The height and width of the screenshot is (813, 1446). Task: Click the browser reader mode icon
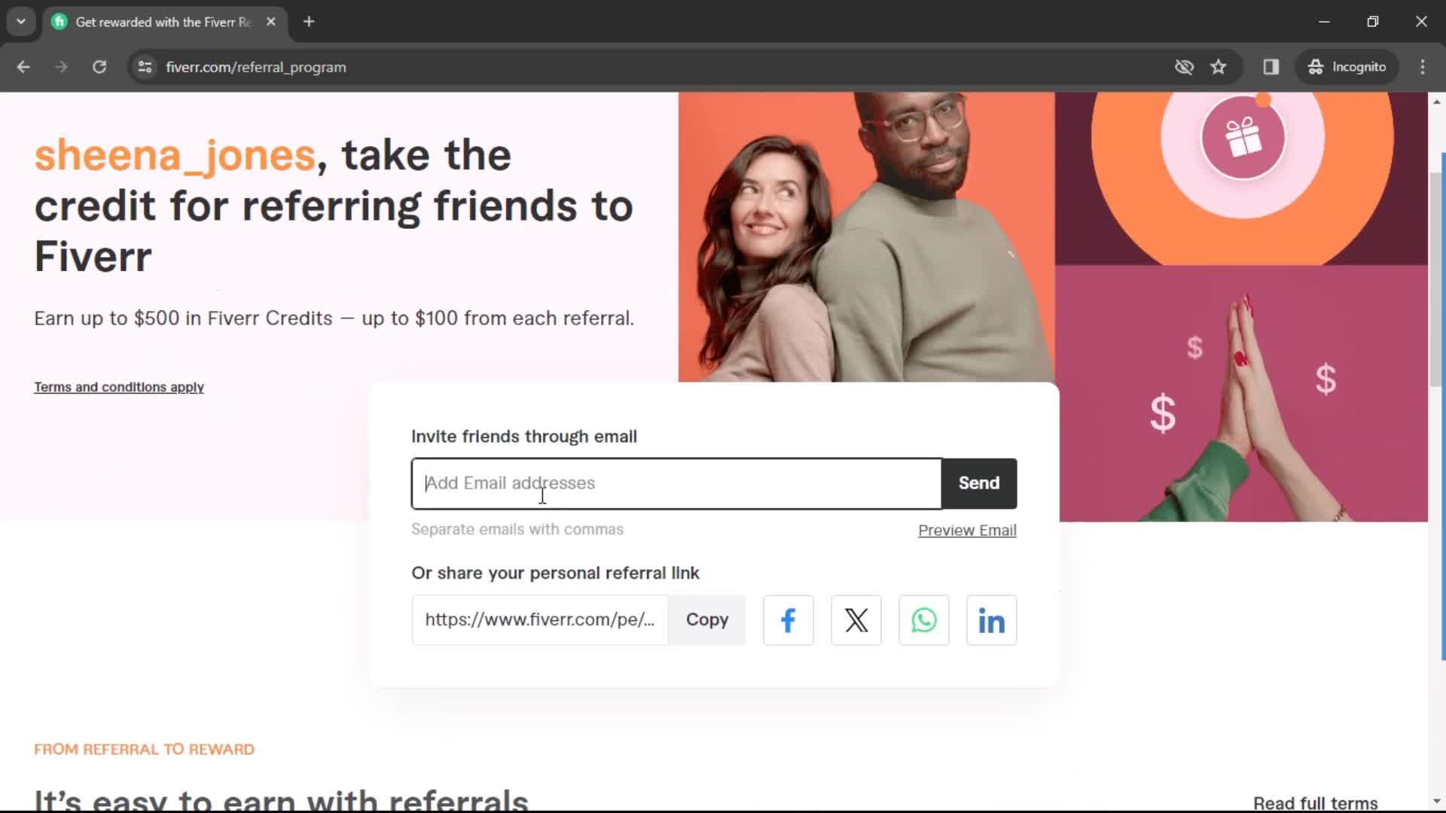[1272, 66]
